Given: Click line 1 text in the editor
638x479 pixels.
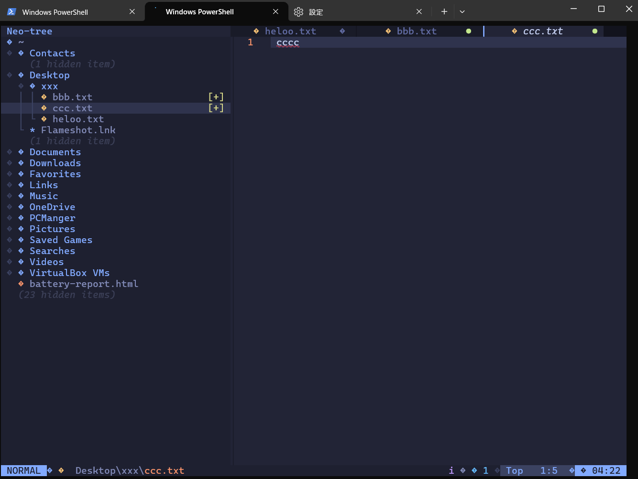Looking at the screenshot, I should point(287,43).
